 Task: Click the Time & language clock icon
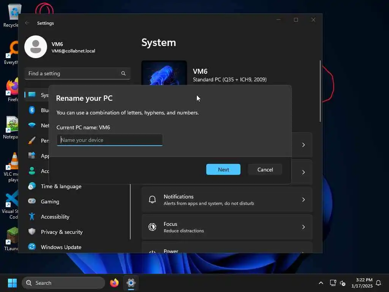pos(32,186)
